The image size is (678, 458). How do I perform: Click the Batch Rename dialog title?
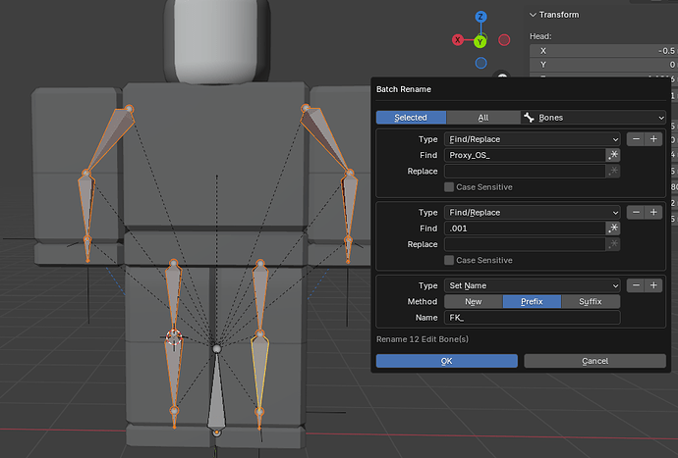tap(404, 89)
